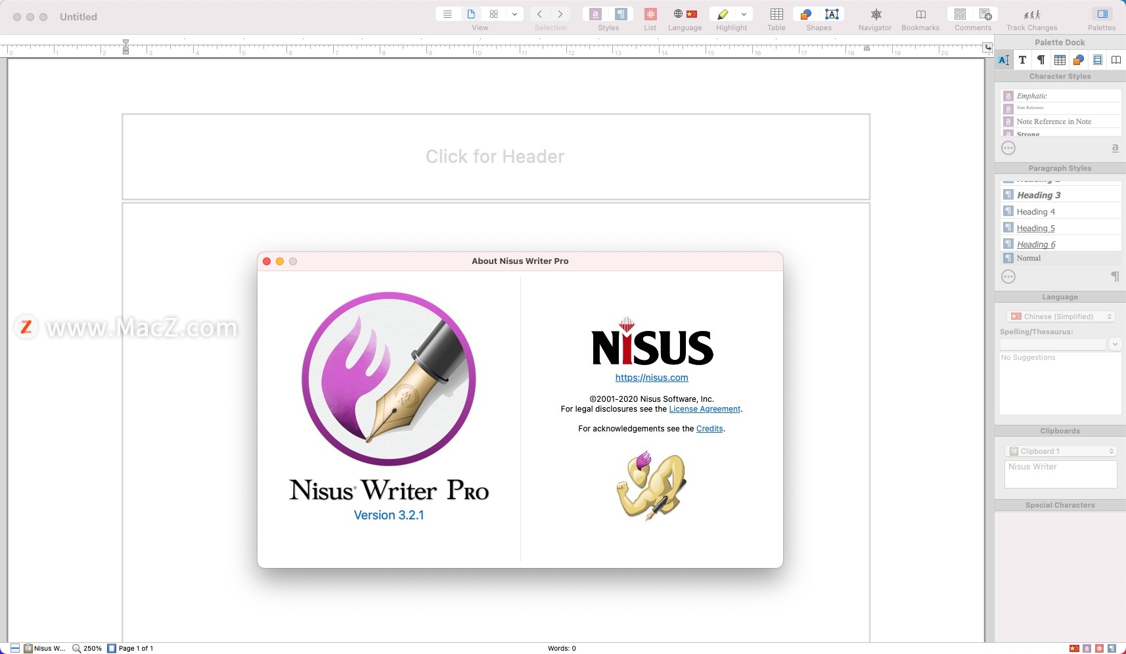Viewport: 1126px width, 654px height.
Task: Click the List toolbar icon
Action: point(650,14)
